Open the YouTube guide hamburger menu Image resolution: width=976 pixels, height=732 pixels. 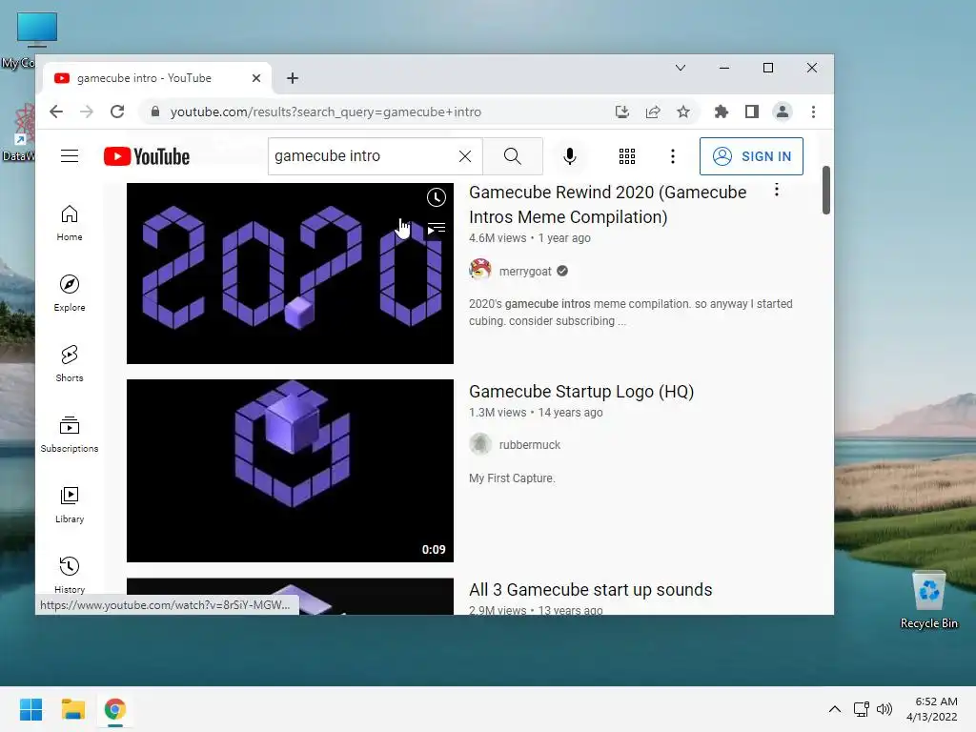click(x=69, y=156)
